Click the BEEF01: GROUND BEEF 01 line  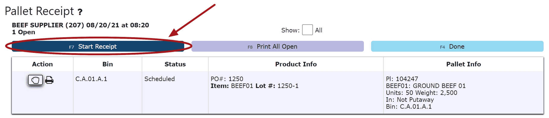click(426, 86)
